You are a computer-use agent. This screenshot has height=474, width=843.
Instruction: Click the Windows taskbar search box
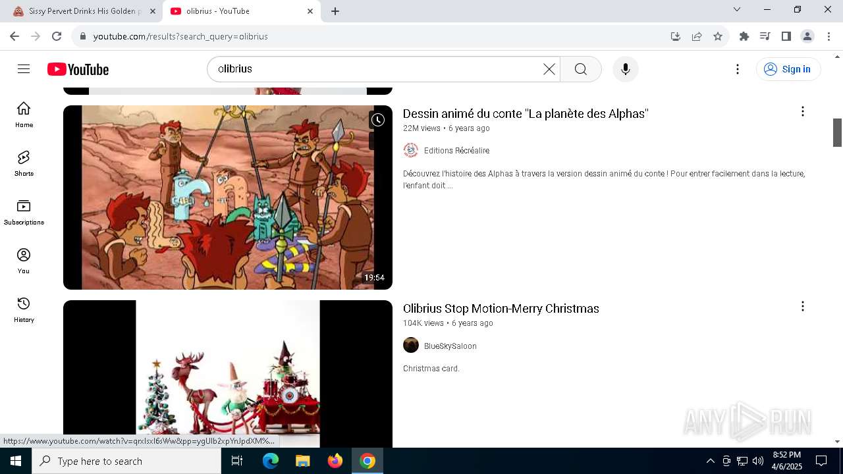tap(126, 461)
